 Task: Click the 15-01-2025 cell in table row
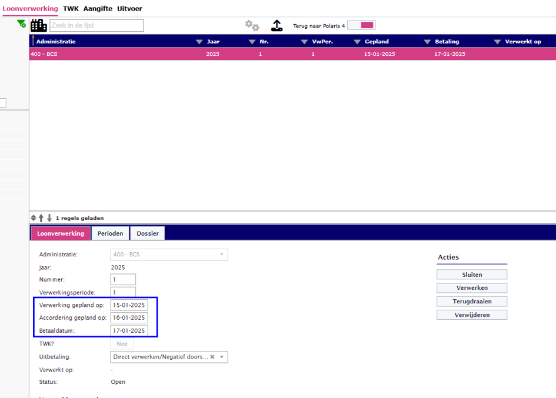pyautogui.click(x=379, y=54)
